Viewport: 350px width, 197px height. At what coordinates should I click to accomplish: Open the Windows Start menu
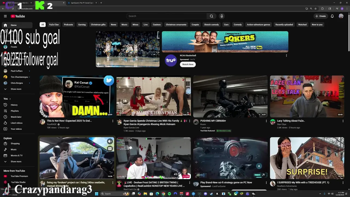(x=96, y=194)
